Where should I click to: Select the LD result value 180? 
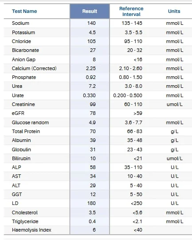(x=91, y=203)
